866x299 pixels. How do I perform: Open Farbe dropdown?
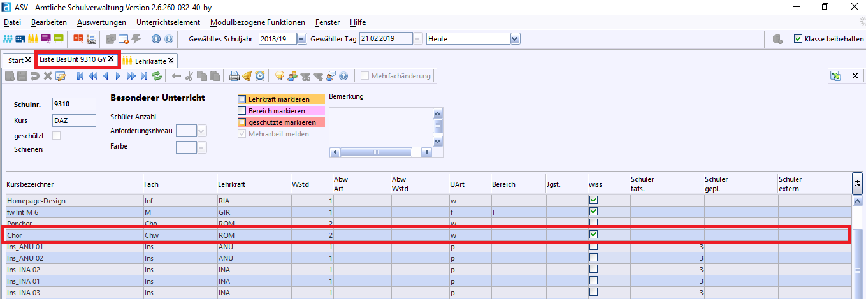click(x=202, y=147)
